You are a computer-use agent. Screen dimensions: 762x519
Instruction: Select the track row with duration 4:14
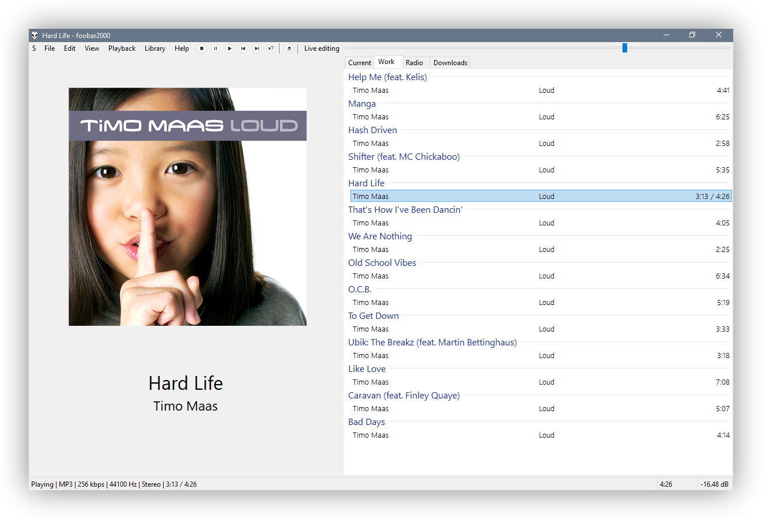(x=541, y=435)
